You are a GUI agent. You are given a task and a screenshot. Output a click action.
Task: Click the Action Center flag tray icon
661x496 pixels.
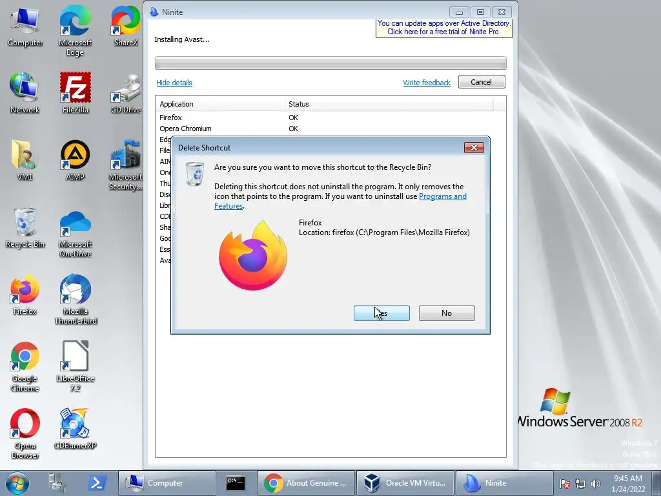(565, 484)
